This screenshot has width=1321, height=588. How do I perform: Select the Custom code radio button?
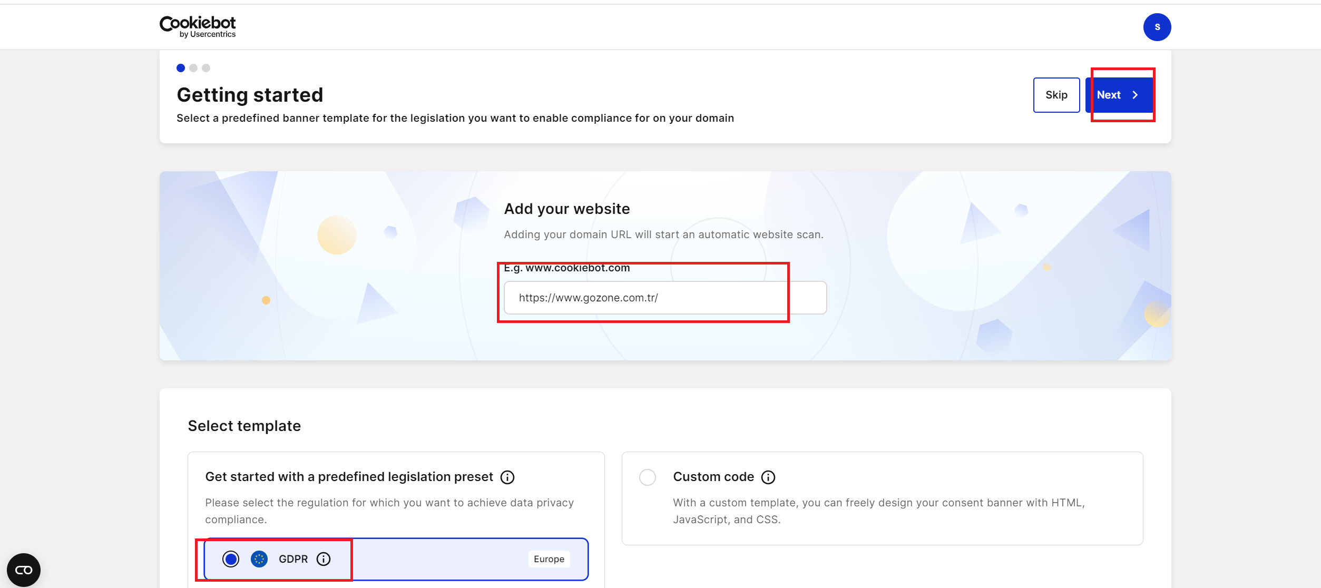(x=648, y=477)
